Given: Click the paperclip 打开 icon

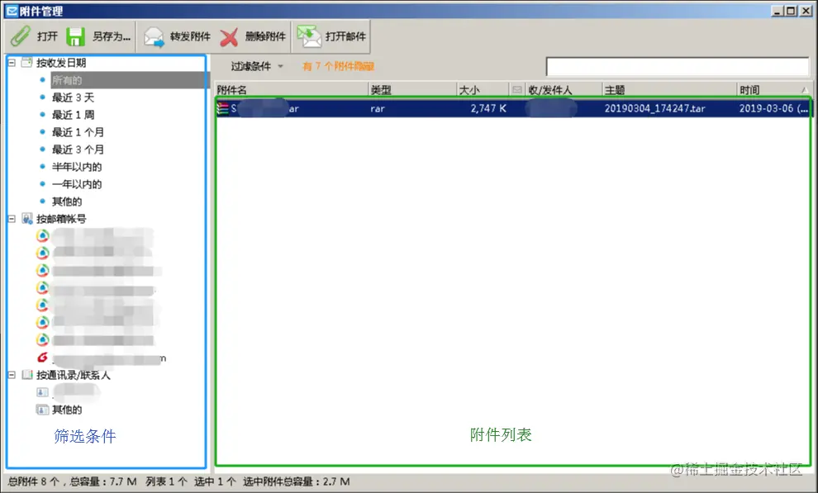Looking at the screenshot, I should coord(21,36).
